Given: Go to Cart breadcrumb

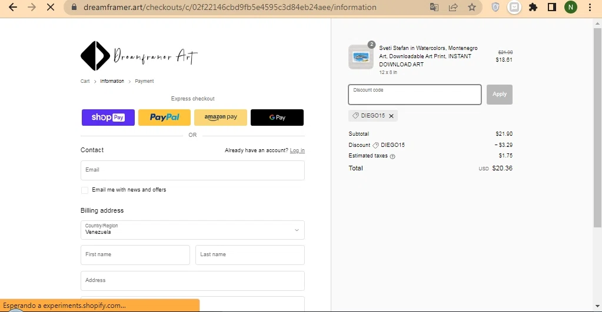Looking at the screenshot, I should click(85, 81).
